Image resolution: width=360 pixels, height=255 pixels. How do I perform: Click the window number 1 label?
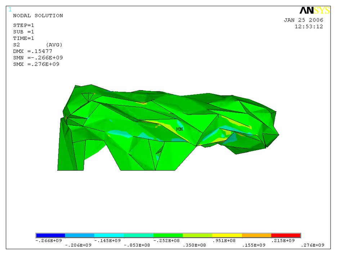click(10, 9)
